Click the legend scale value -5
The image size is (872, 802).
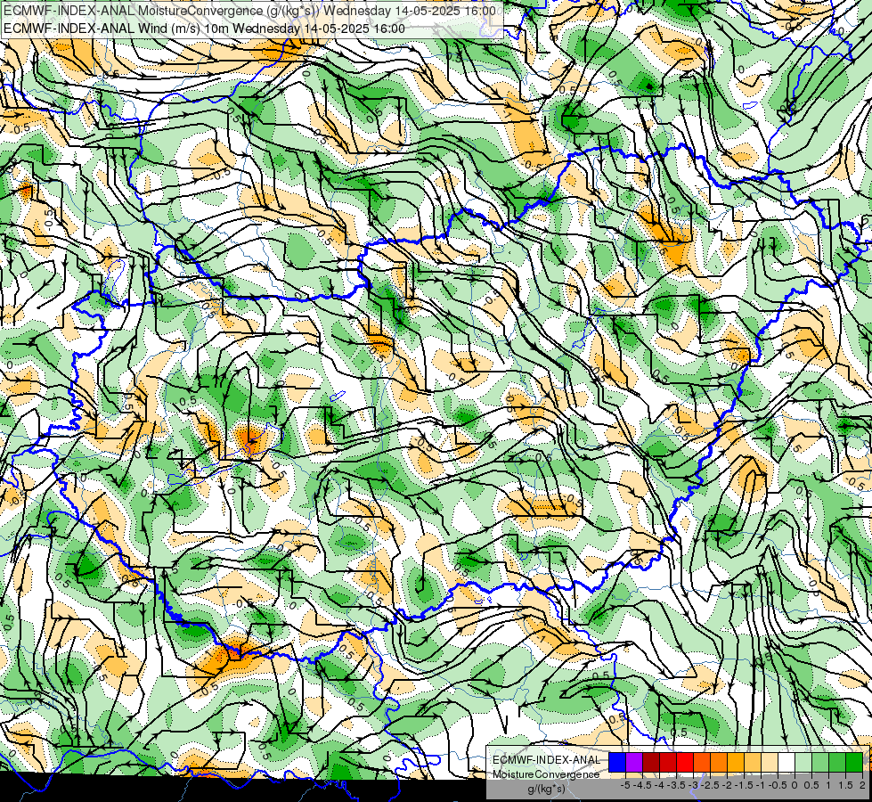[625, 785]
